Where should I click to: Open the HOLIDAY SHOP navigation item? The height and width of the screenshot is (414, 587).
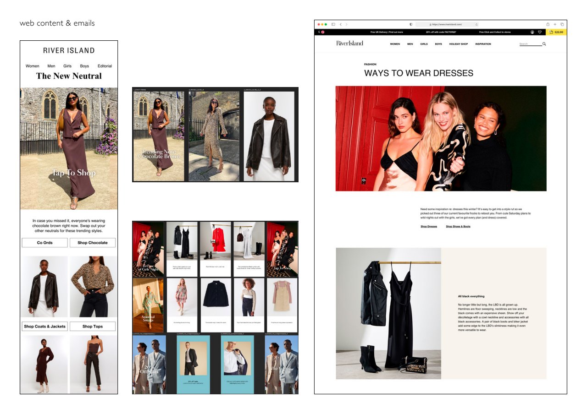coord(459,44)
